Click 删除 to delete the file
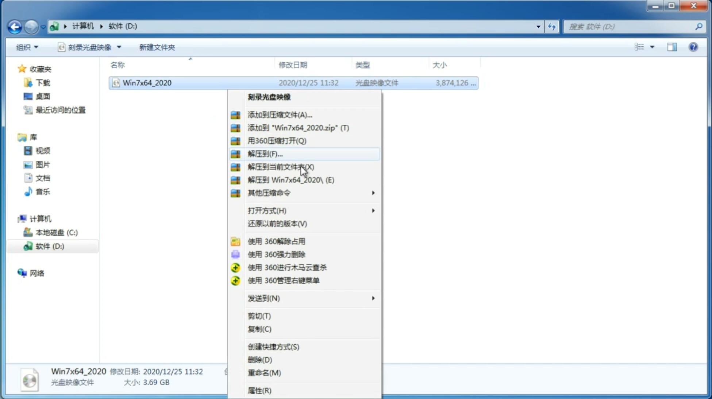Viewport: 712px width, 399px height. (x=260, y=360)
